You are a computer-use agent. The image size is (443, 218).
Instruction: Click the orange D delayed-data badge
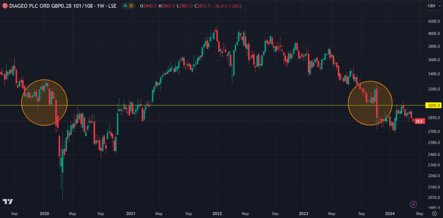[131, 6]
